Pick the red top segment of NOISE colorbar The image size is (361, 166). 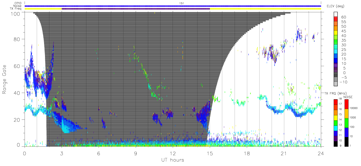tap(347, 104)
